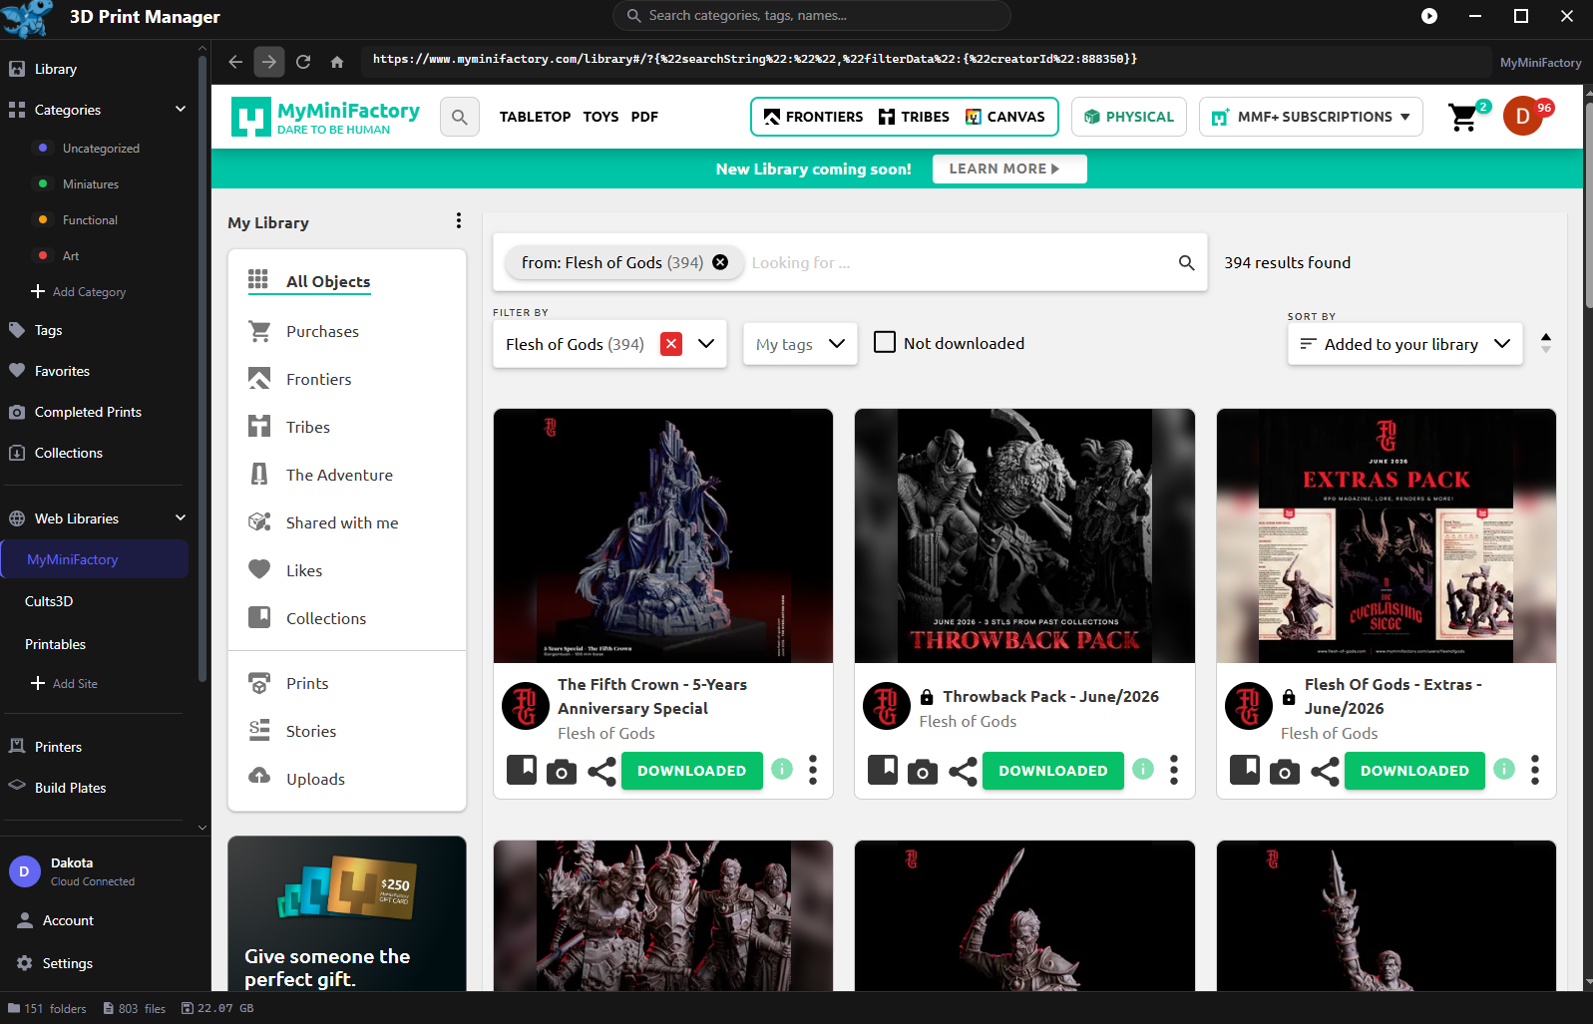Add a photo for Throwback Pack
This screenshot has height=1024, width=1593.
point(923,771)
